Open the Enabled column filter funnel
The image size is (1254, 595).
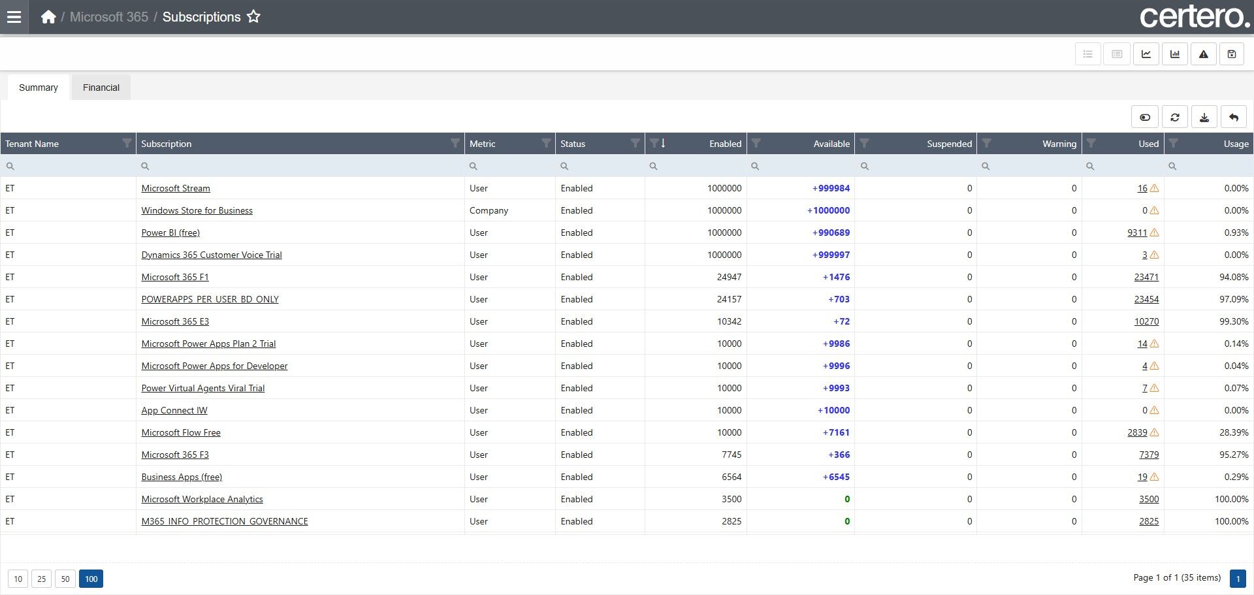(654, 143)
